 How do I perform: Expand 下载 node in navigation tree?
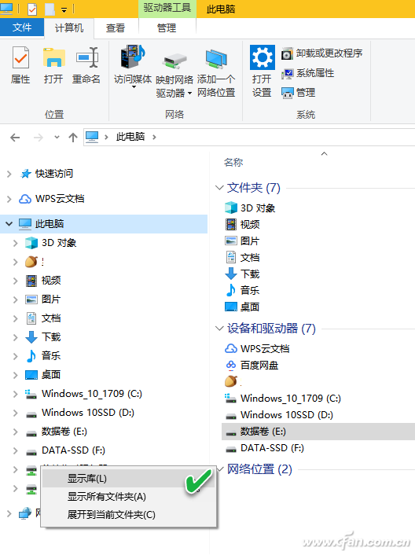[x=15, y=337]
